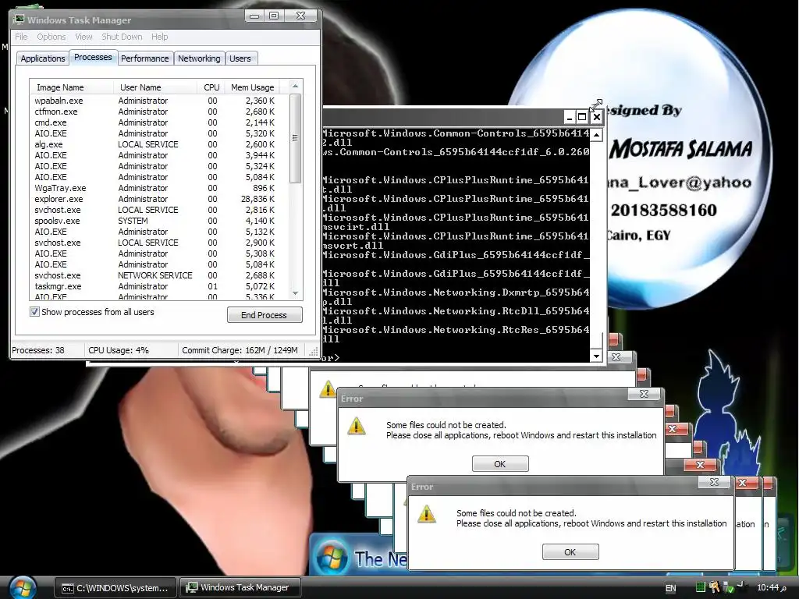This screenshot has height=599, width=799.
Task: Switch to the Users tab
Action: [240, 58]
